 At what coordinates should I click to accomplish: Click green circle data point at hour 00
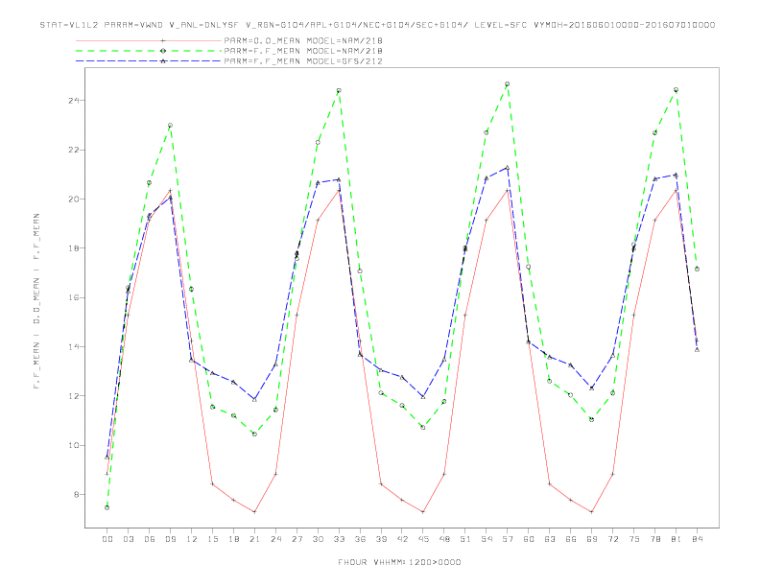click(x=107, y=507)
